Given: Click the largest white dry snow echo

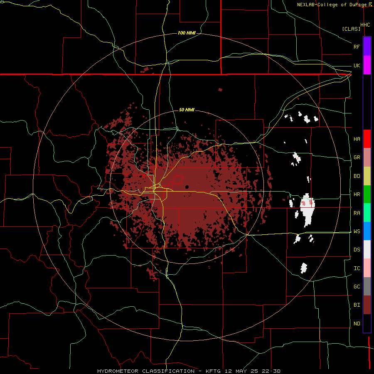Looking at the screenshot, I should click(307, 210).
